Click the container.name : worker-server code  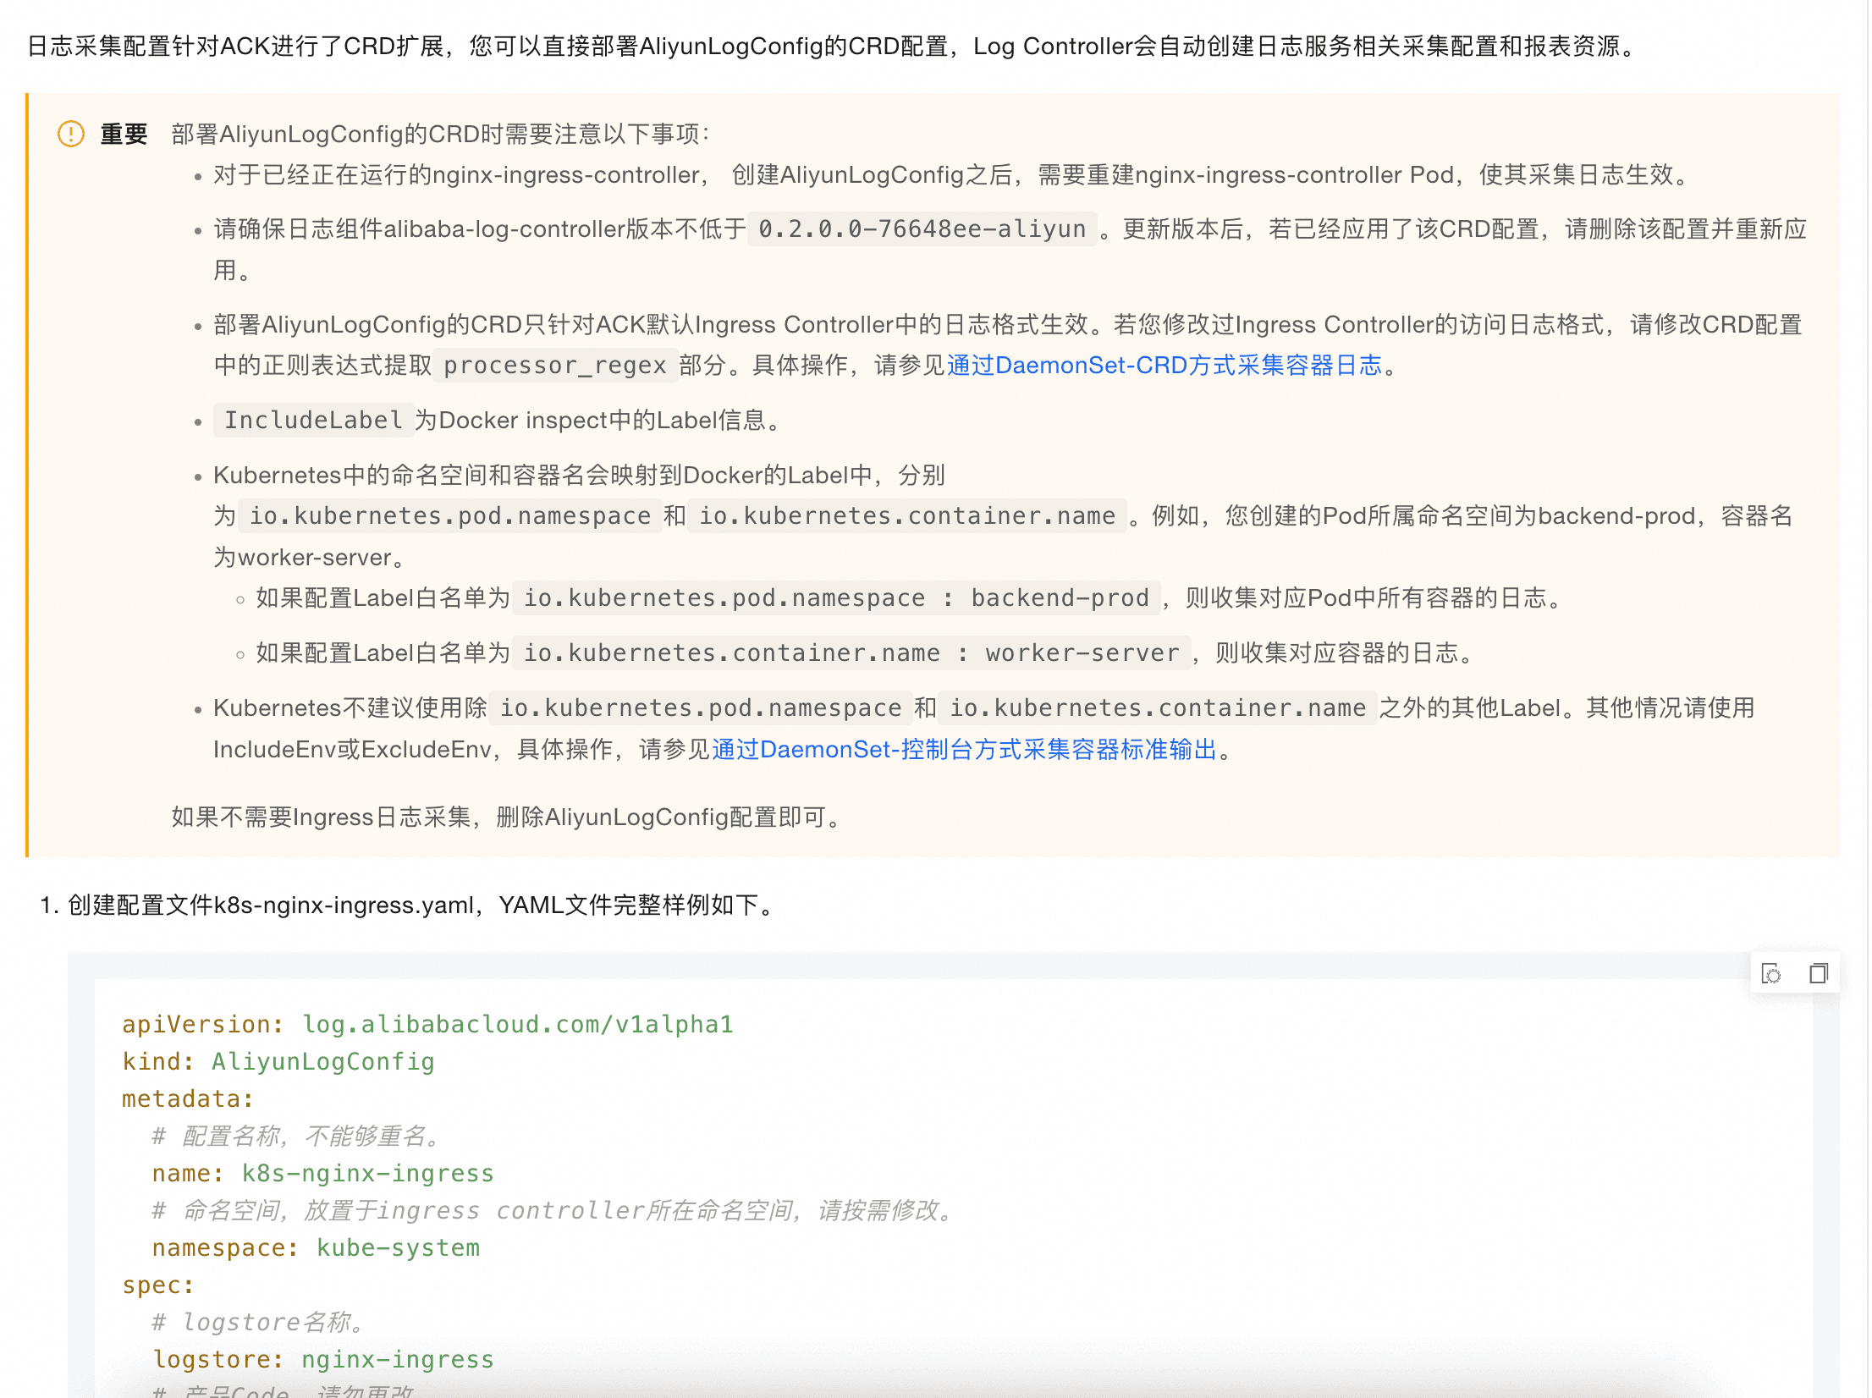pyautogui.click(x=851, y=653)
